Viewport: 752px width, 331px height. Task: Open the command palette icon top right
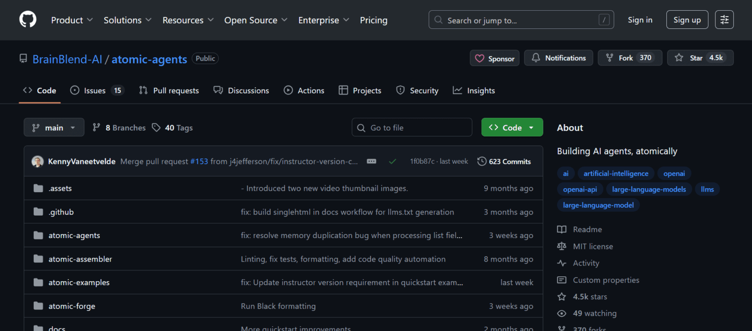click(724, 20)
